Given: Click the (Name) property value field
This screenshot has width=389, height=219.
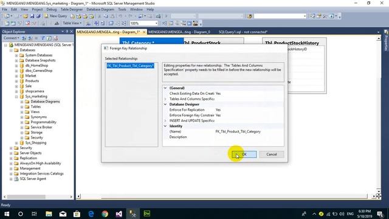Looking at the screenshot, I should coord(249,131).
